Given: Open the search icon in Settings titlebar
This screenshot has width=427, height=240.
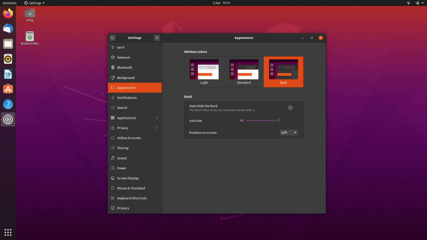Looking at the screenshot, I should pos(112,37).
